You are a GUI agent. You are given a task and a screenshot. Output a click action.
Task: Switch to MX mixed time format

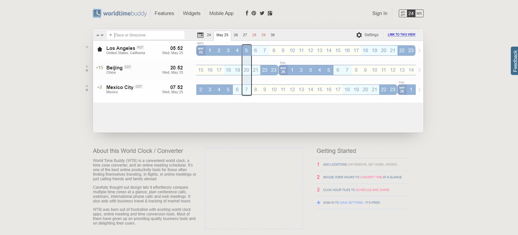coord(419,13)
